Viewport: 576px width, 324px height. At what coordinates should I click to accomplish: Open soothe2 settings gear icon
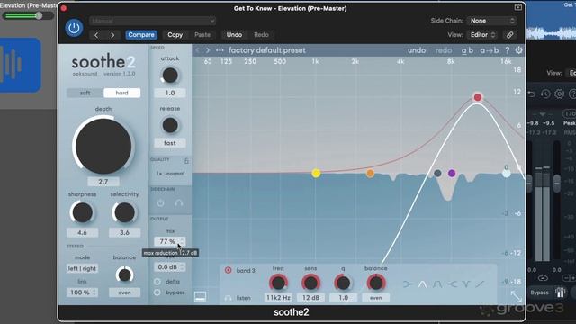click(x=518, y=50)
